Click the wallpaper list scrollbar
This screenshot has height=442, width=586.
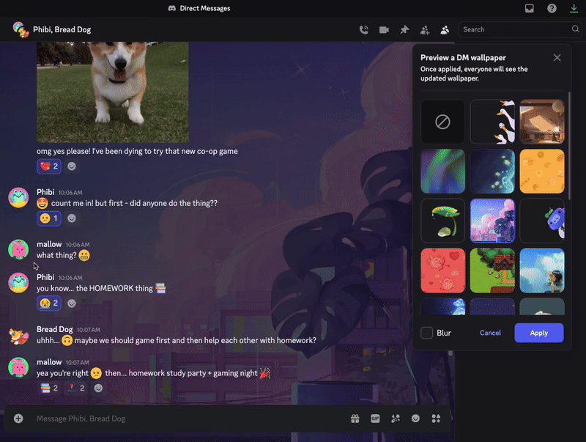[569, 146]
